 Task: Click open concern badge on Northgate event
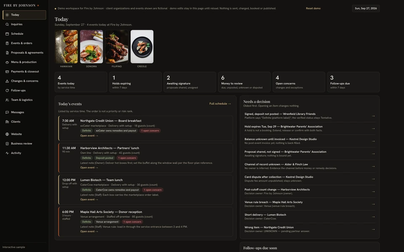[150, 131]
